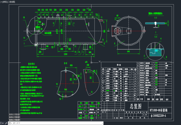Viewport: 181px width, 125px height.
Task: Close the command line window
Action: tap(3, 123)
